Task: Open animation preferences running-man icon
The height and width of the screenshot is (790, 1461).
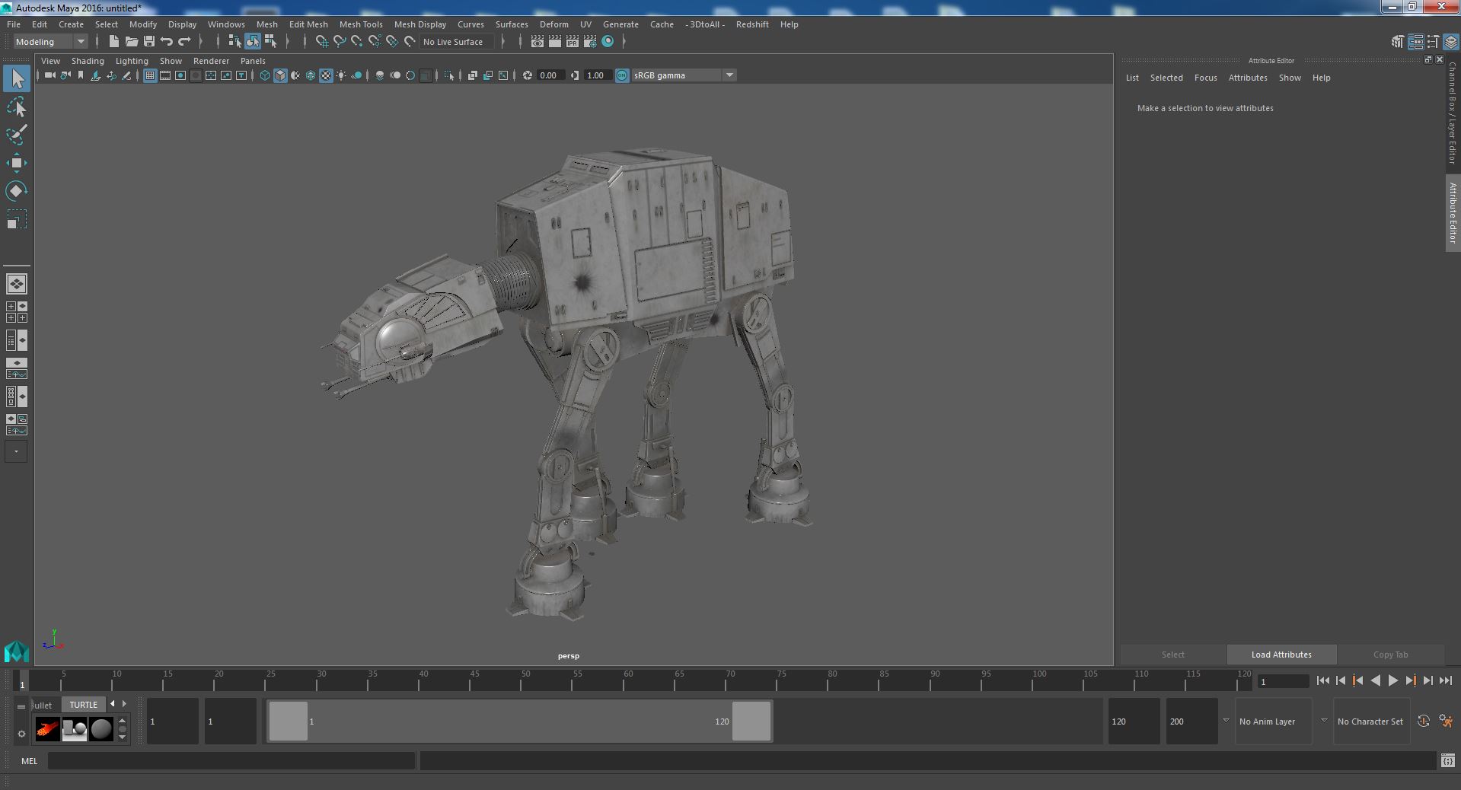Action: (1446, 722)
